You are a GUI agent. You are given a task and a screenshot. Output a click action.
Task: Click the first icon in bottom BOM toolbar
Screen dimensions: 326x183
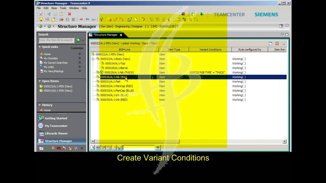[x=92, y=147]
